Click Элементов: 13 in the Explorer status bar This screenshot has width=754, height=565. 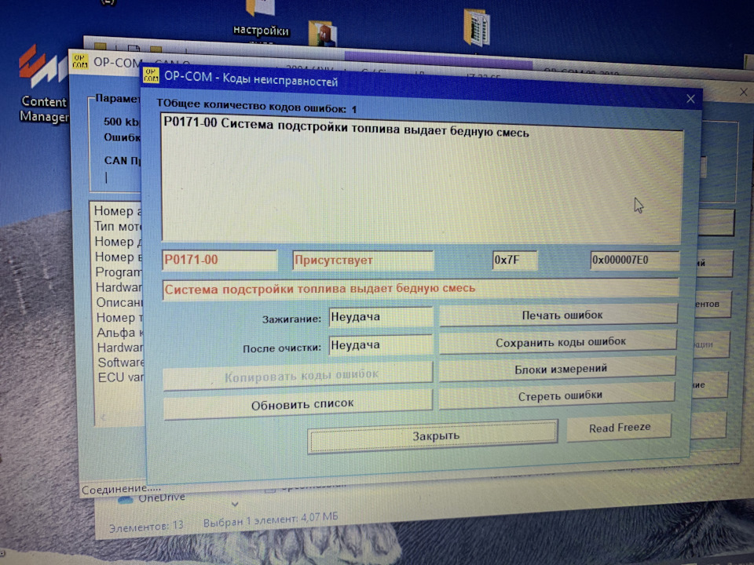(x=146, y=527)
